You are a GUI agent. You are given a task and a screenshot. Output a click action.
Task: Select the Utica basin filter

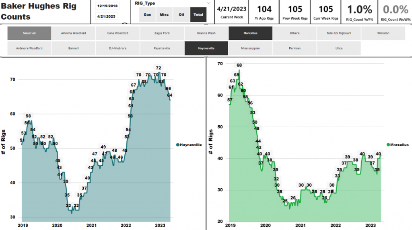point(339,49)
